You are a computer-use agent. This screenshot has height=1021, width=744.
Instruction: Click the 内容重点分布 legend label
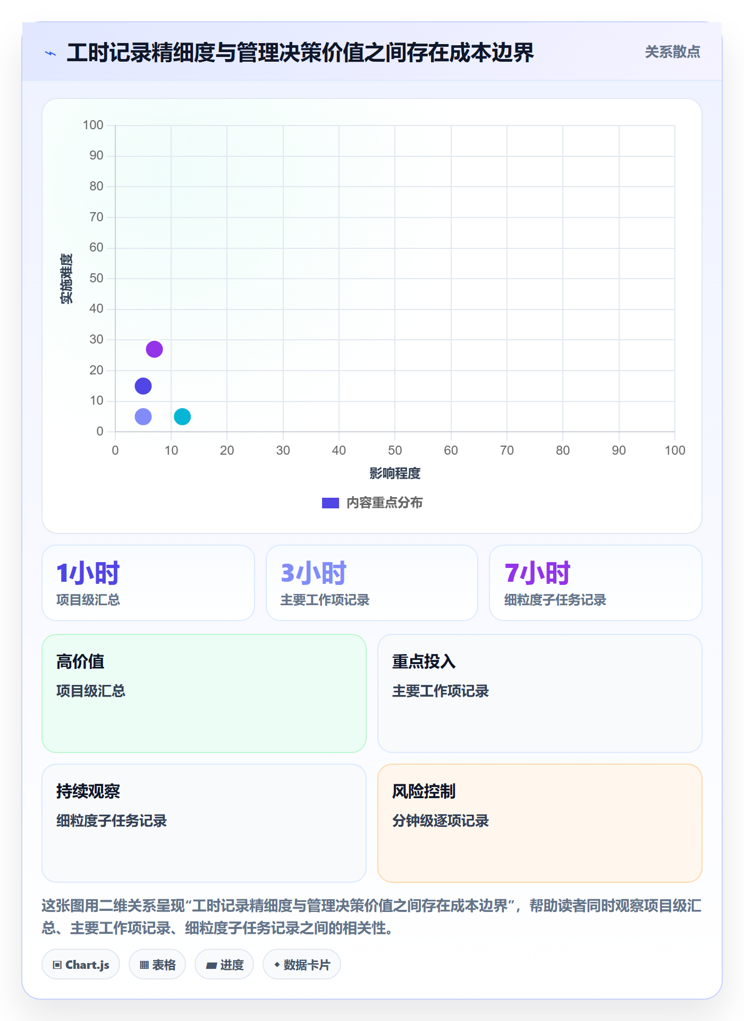384,503
